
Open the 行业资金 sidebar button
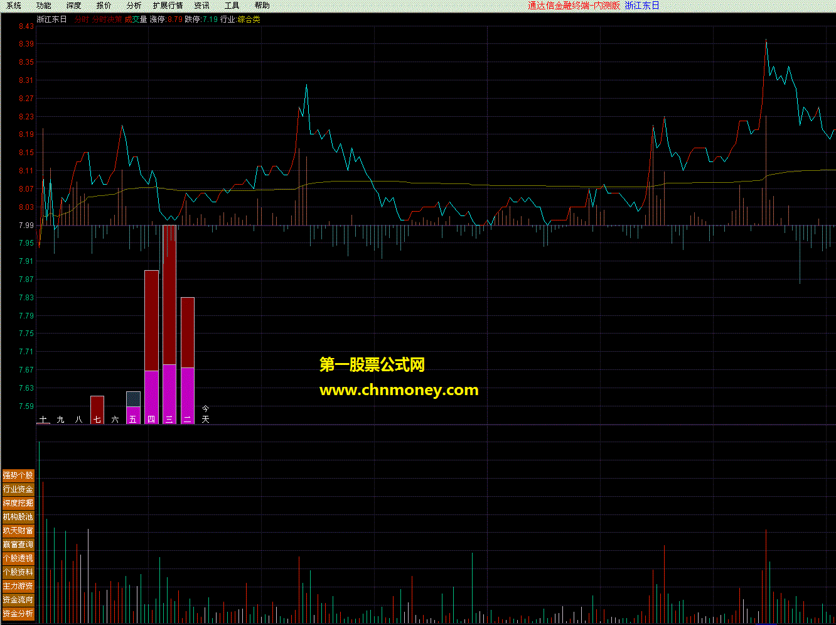coord(18,489)
